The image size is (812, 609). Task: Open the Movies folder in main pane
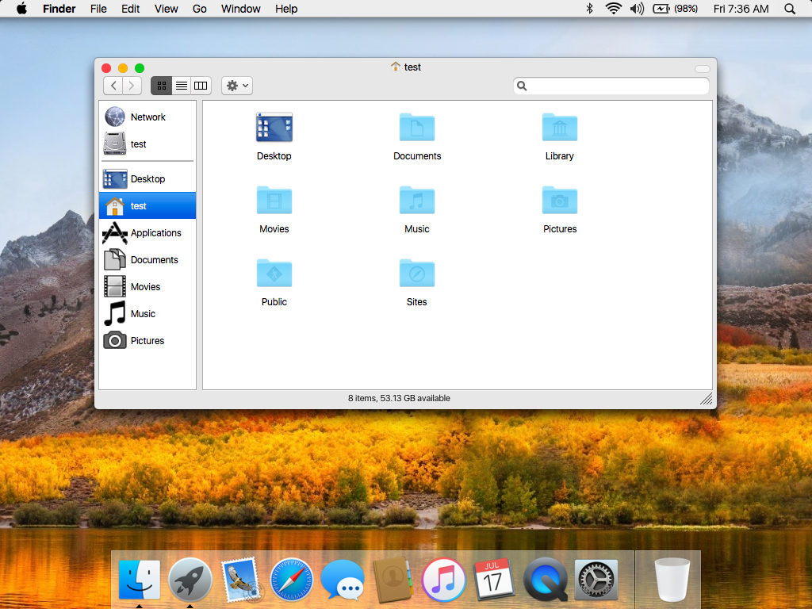[x=274, y=201]
